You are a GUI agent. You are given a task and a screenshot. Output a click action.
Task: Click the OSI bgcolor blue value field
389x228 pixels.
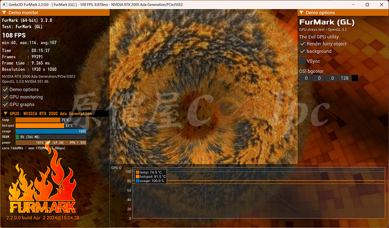[332, 78]
